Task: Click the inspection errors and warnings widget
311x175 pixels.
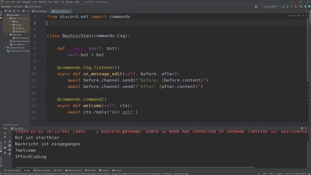Action: (x=294, y=15)
